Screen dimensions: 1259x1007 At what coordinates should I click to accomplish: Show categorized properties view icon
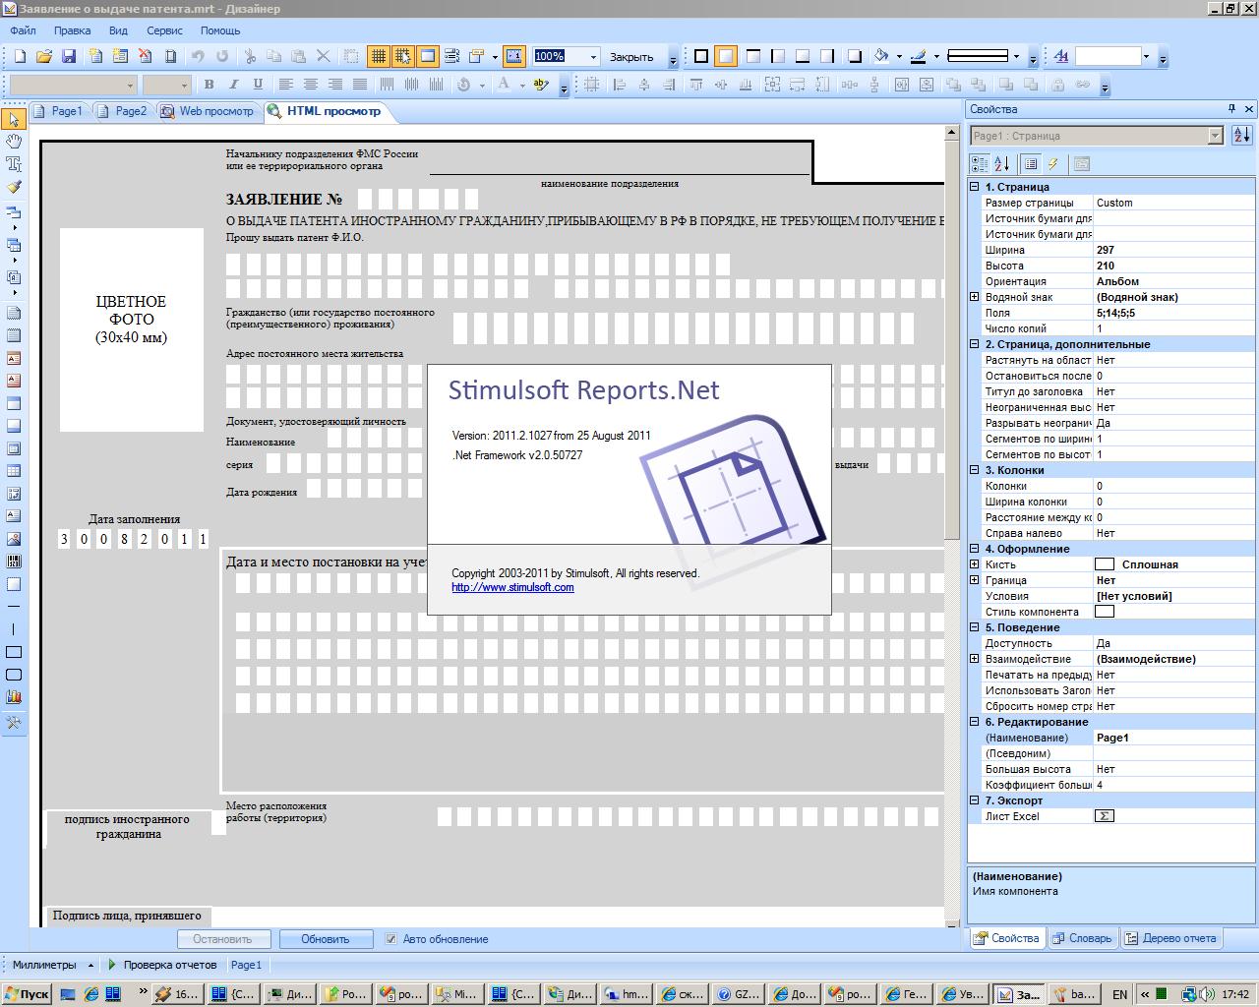coord(980,164)
